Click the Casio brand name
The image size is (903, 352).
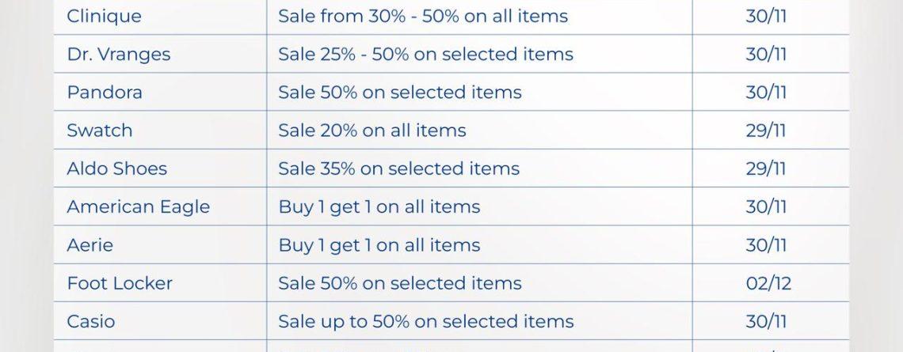(90, 321)
